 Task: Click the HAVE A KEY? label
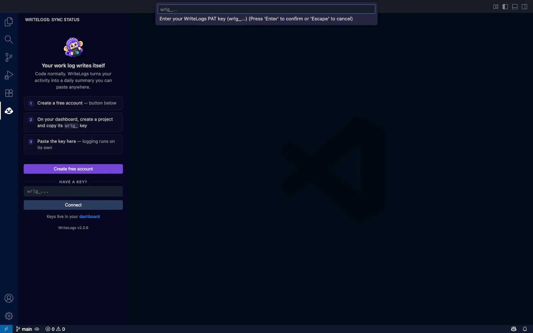tap(73, 182)
